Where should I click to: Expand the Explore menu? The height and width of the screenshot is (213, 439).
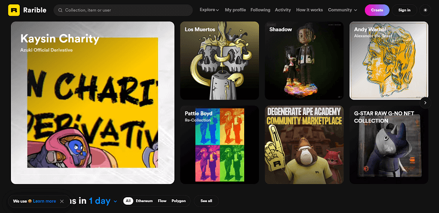point(209,10)
